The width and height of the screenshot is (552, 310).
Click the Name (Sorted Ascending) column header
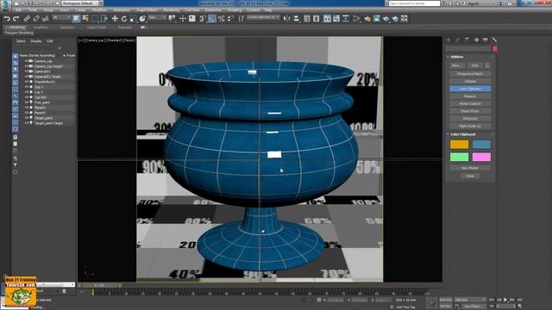click(37, 55)
